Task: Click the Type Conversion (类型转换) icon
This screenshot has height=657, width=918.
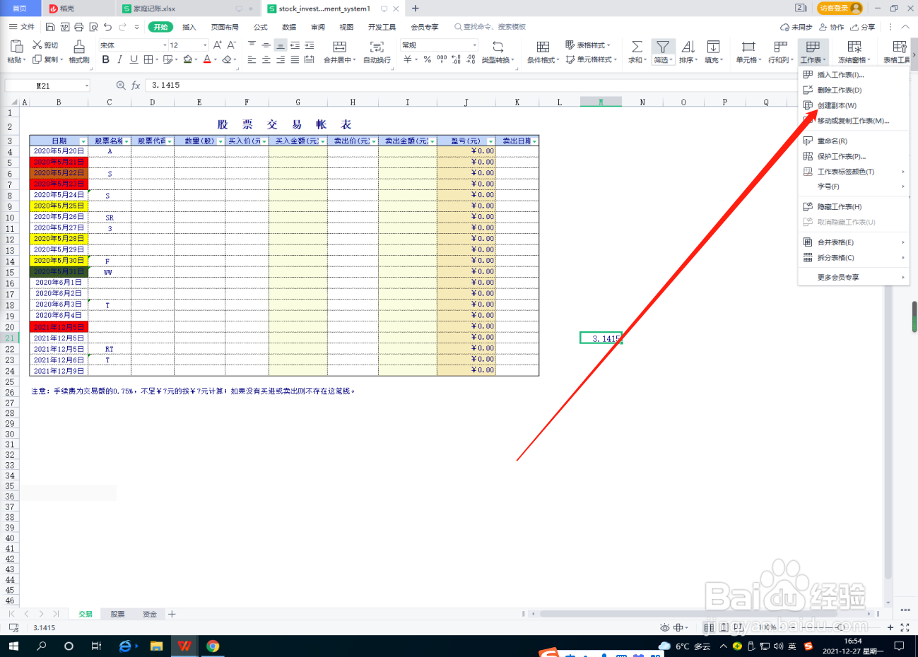Action: (x=498, y=47)
